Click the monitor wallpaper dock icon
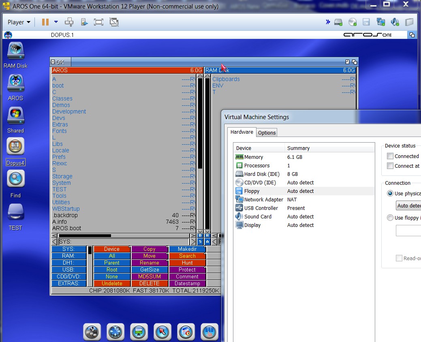 (x=139, y=332)
